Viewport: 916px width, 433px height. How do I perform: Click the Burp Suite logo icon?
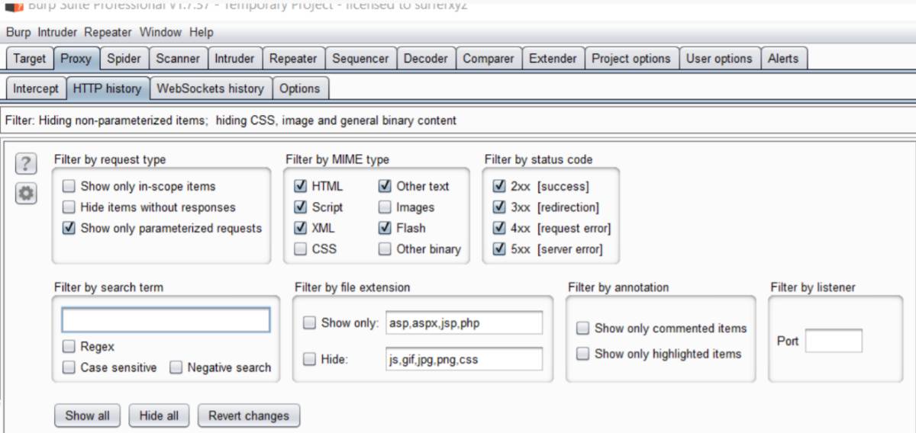14,6
